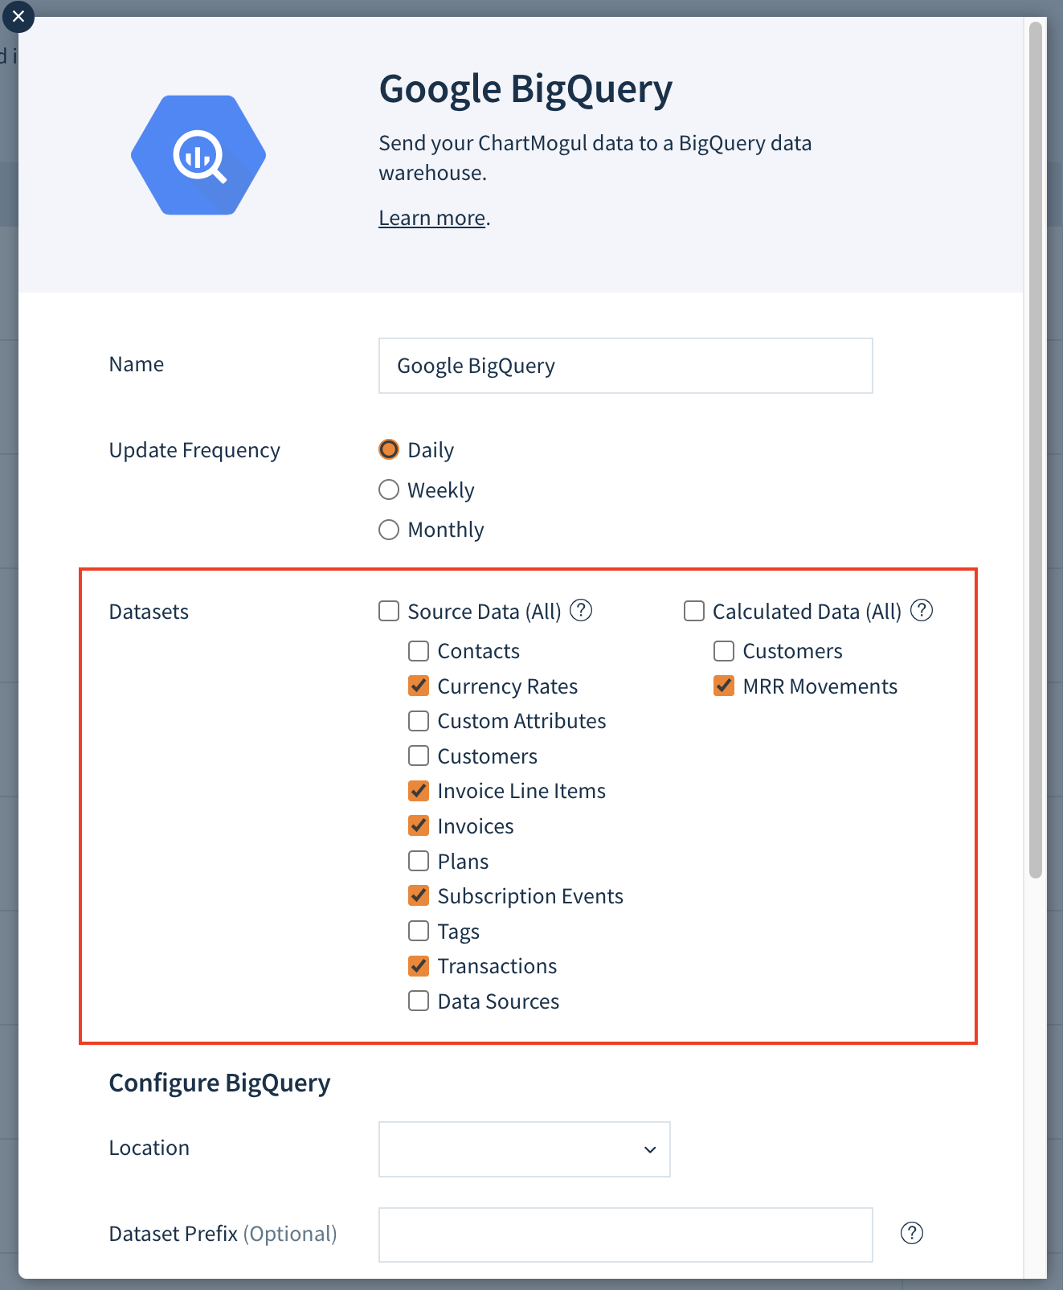Open help for Calculated Data (All)
Image resolution: width=1063 pixels, height=1290 pixels.
tap(922, 611)
